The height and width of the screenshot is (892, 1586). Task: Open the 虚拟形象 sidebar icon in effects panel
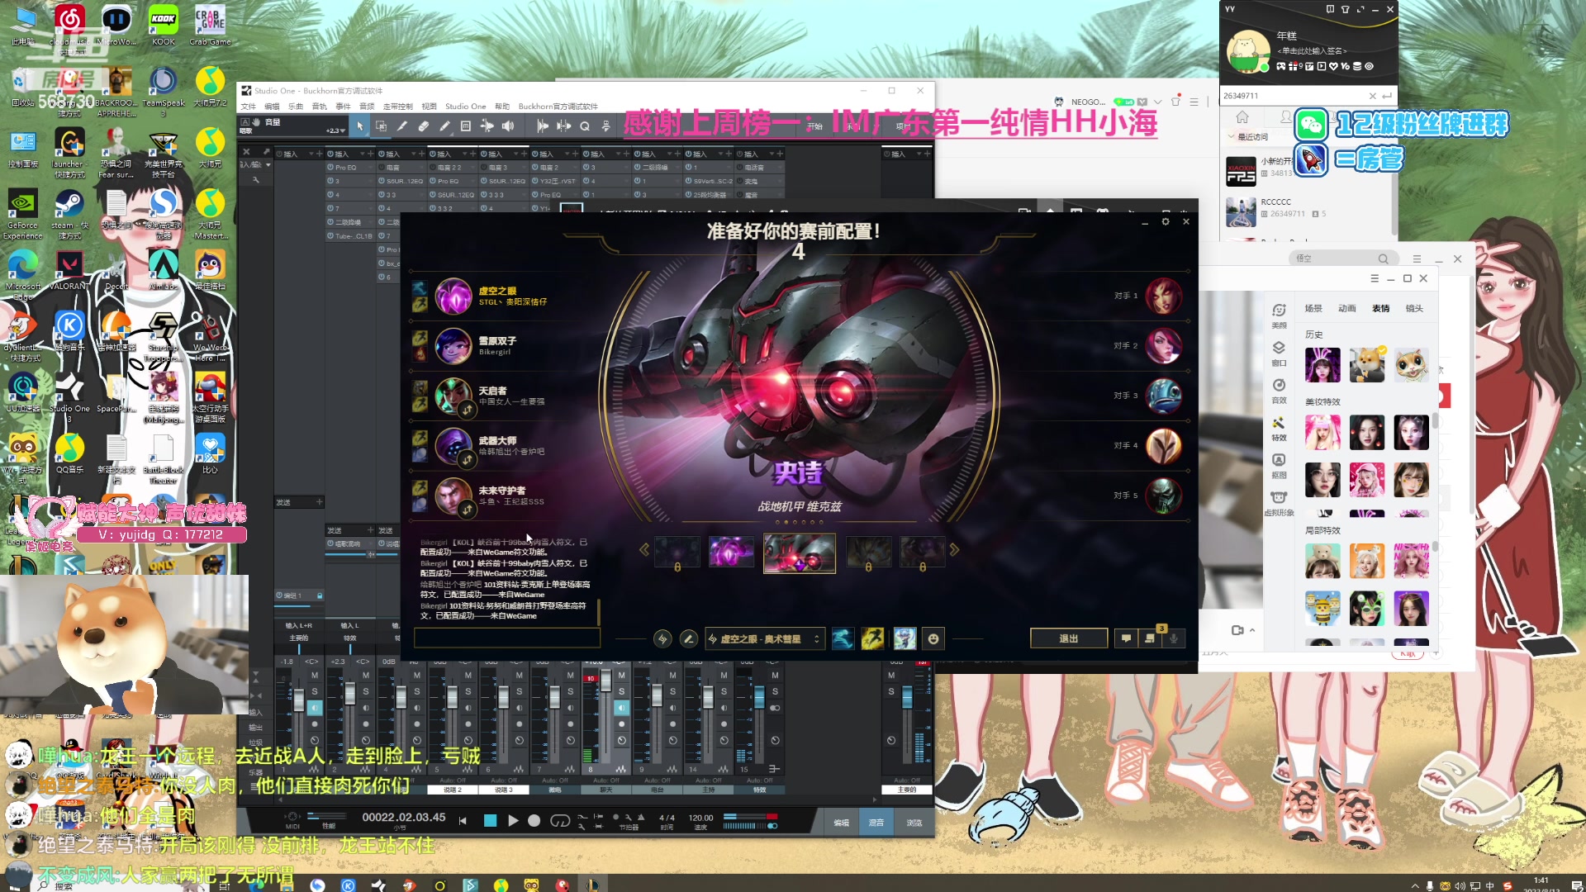point(1279,503)
